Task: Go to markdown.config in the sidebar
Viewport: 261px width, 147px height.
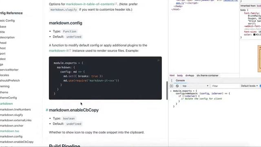Action: [11, 136]
